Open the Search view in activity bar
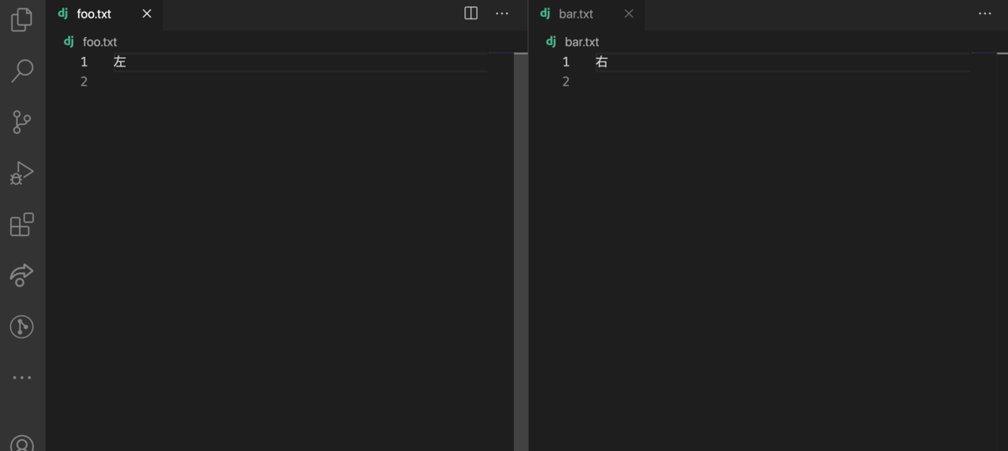Viewport: 1008px width, 451px height. (x=22, y=71)
